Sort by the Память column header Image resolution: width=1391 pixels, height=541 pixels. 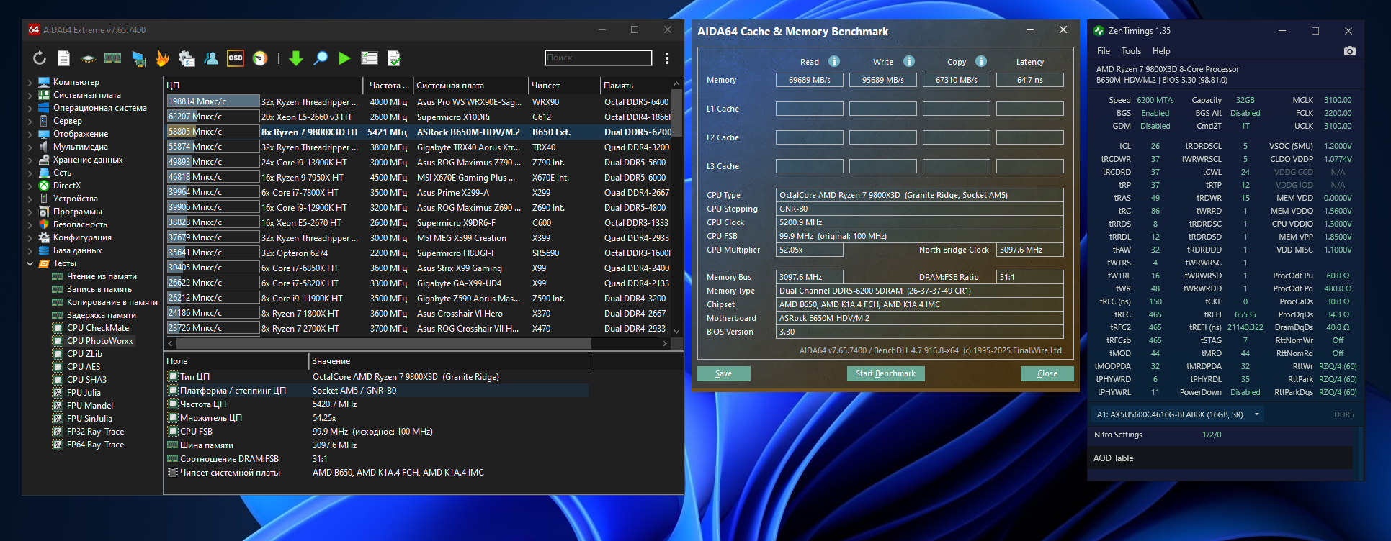pyautogui.click(x=636, y=86)
